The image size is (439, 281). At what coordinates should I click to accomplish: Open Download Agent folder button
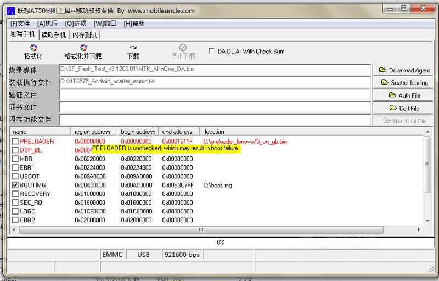click(402, 70)
